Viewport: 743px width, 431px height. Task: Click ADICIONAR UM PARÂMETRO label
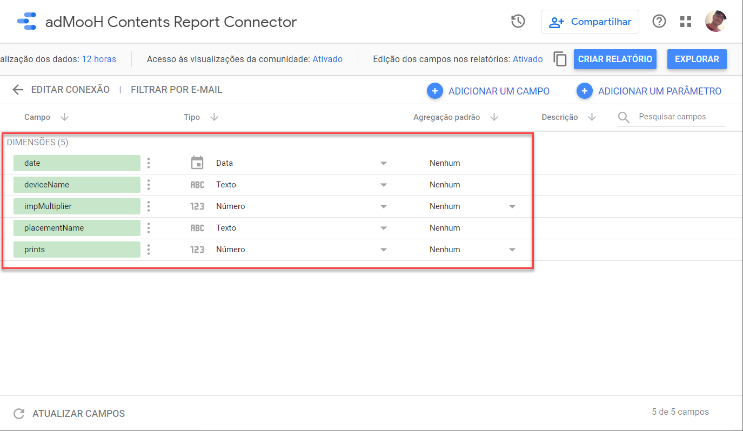pos(660,92)
